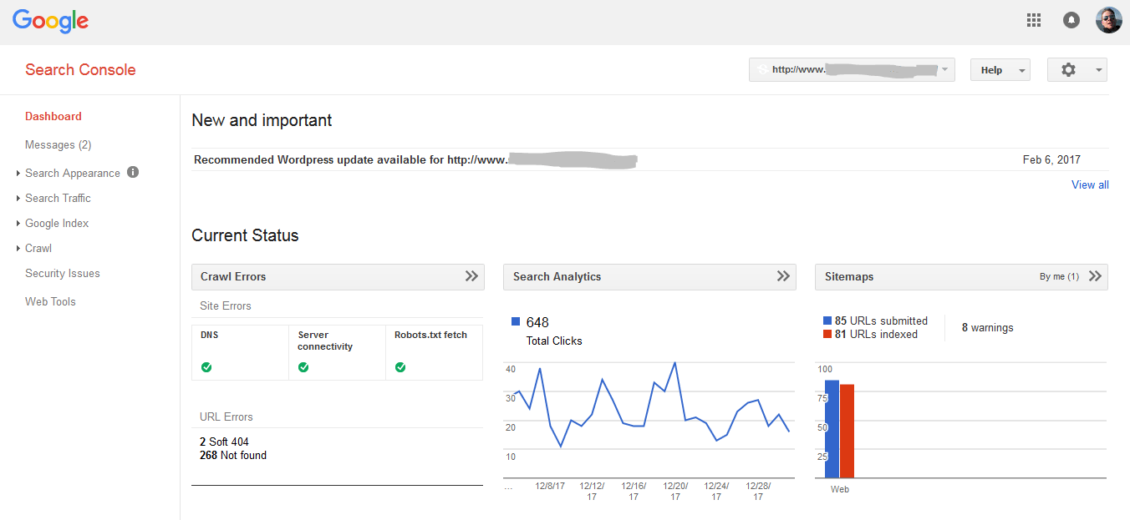Select Dashboard in the sidebar
This screenshot has width=1130, height=520.
coord(53,116)
